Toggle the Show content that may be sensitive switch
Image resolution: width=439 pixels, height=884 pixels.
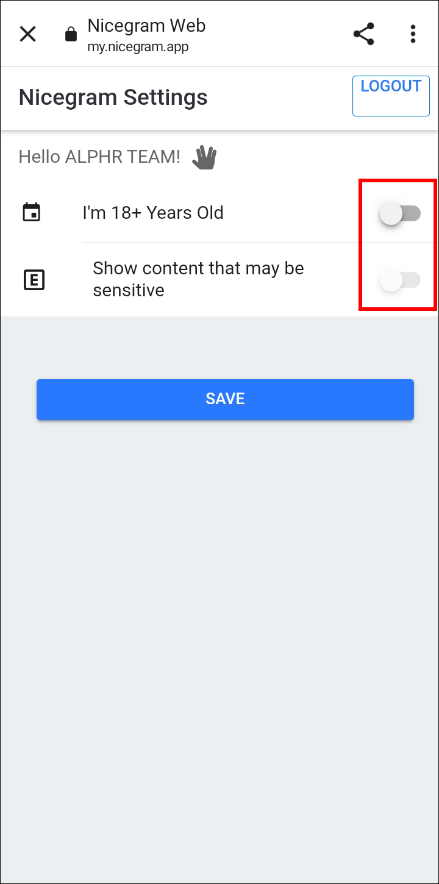400,280
